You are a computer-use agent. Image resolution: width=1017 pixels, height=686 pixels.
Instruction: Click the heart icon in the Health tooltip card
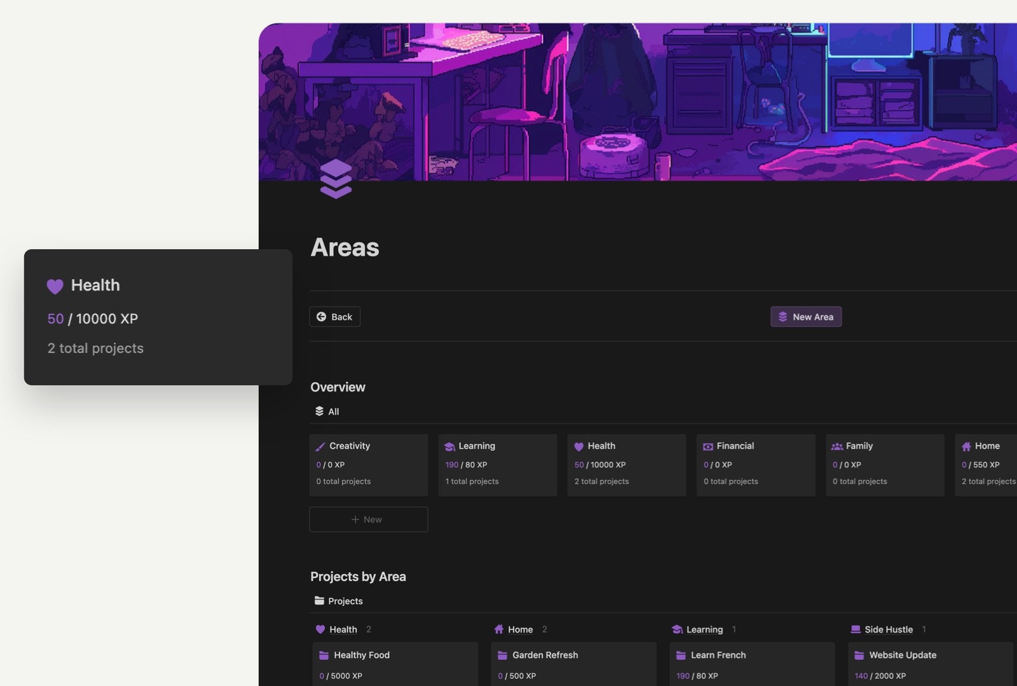[x=55, y=286]
